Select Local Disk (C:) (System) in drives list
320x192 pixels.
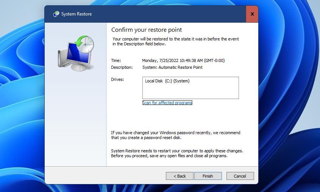pos(167,81)
